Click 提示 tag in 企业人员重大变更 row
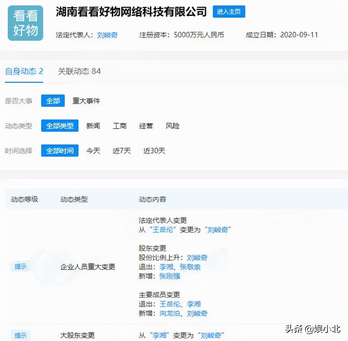Viewport: 348px width, 341px height. 20,266
